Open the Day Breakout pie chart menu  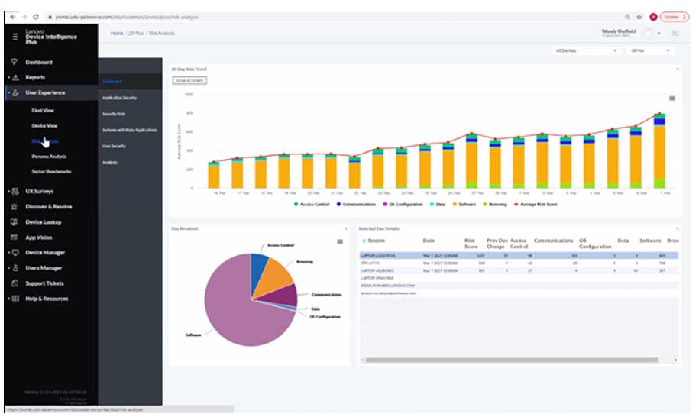pyautogui.click(x=339, y=242)
